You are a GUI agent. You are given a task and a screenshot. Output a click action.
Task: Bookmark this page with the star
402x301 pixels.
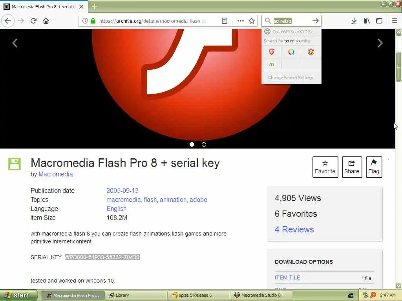[x=252, y=21]
